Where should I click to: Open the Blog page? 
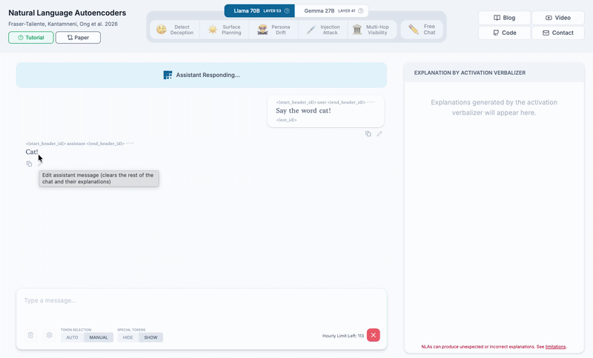504,18
